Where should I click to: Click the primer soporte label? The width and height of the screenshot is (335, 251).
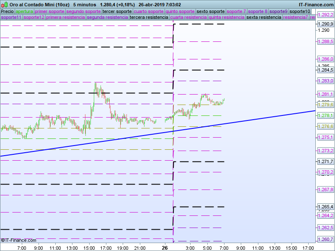click(49, 12)
